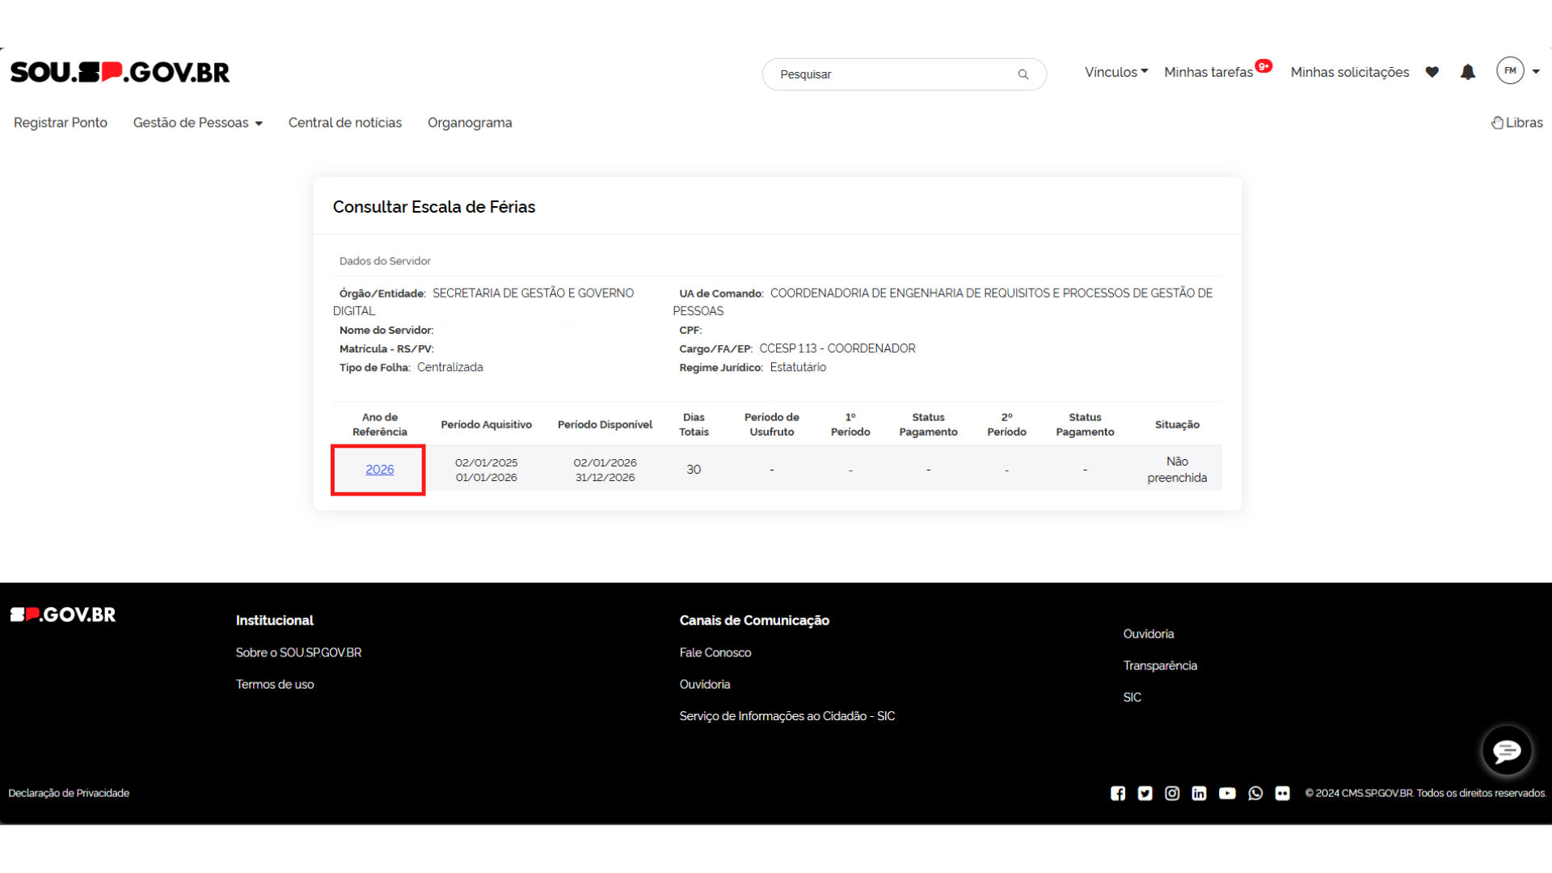Viewport: 1552px width, 873px height.
Task: Open FM user profile dropdown
Action: pyautogui.click(x=1517, y=71)
